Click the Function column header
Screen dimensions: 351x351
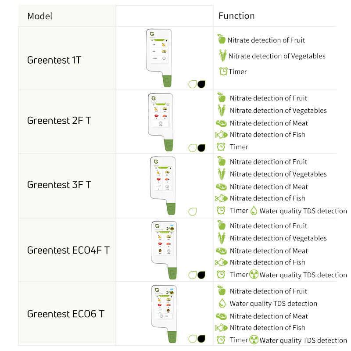pyautogui.click(x=236, y=16)
